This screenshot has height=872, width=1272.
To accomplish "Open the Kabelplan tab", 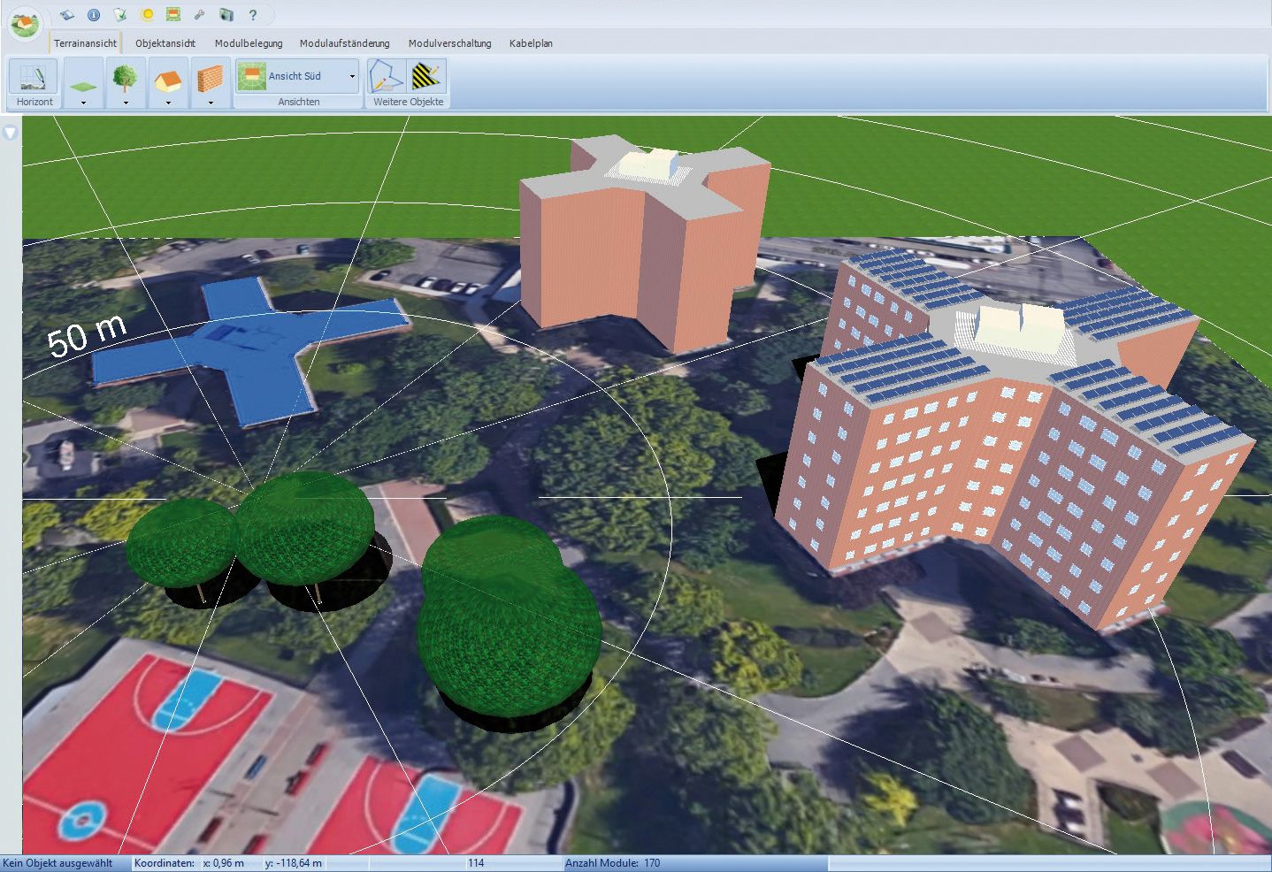I will pos(531,43).
